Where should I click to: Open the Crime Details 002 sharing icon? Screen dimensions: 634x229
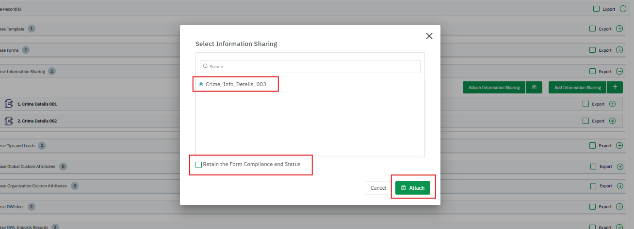pos(8,121)
